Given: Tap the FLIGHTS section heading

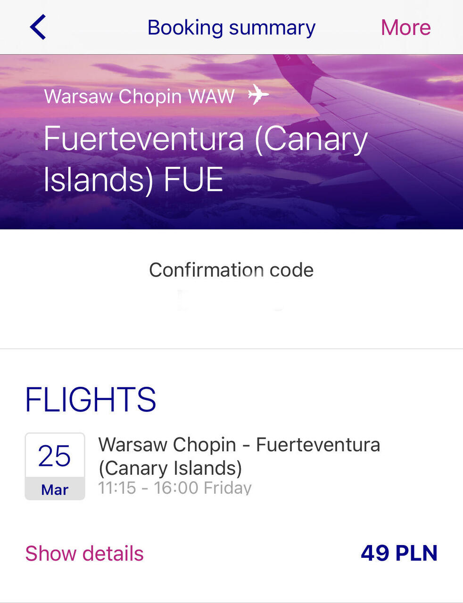Looking at the screenshot, I should [91, 399].
